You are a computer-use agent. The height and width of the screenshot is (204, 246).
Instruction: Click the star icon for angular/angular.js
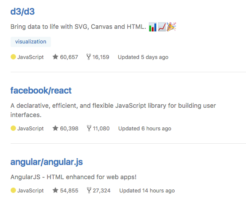click(x=55, y=190)
